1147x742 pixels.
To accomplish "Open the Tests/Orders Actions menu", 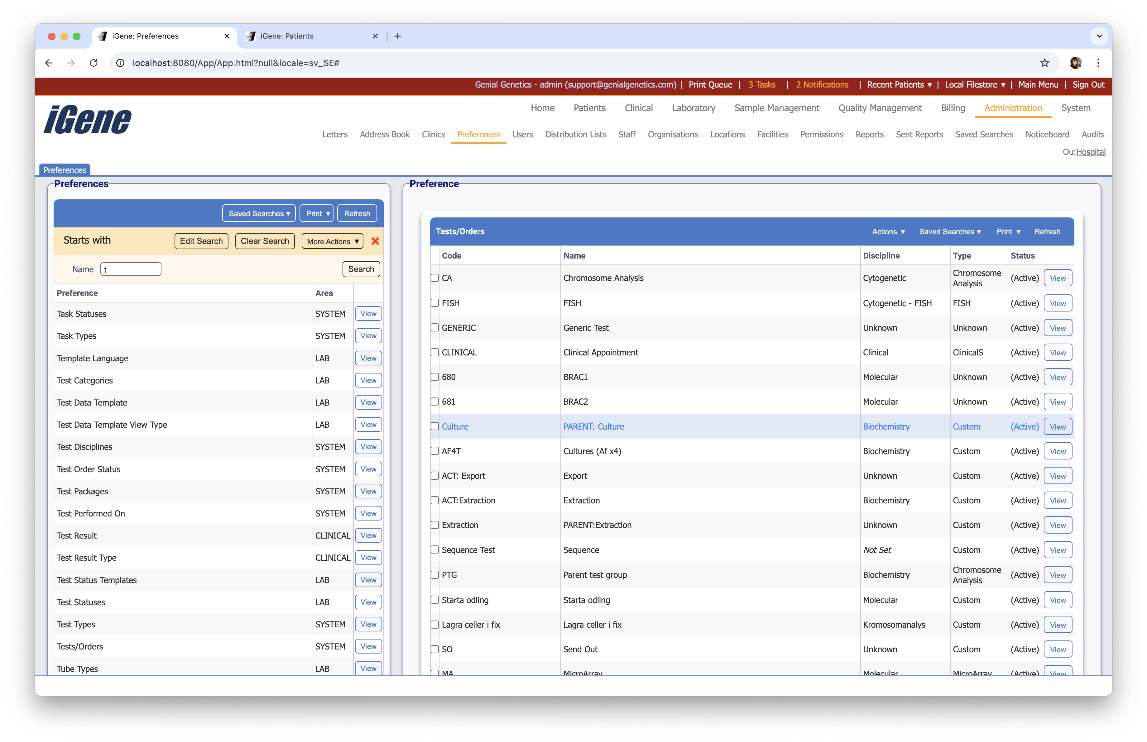I will coord(888,232).
